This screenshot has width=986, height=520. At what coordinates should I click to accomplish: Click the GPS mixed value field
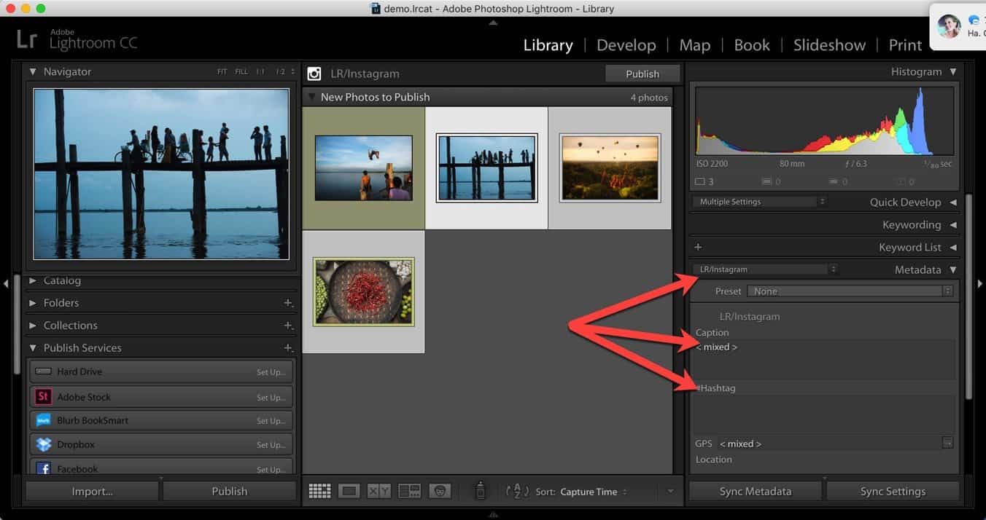(x=829, y=444)
